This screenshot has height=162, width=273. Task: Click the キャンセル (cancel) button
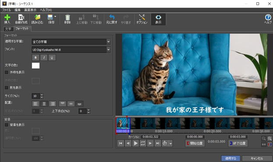(257, 158)
